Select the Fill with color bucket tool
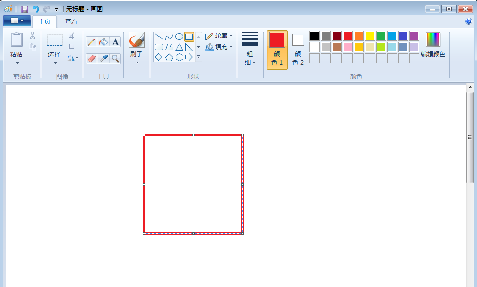 (x=103, y=42)
